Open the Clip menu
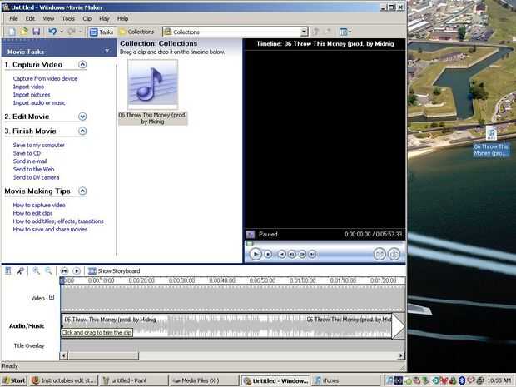Viewport: 516px width, 387px height. tap(87, 19)
